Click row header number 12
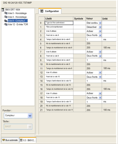Image resolution: width=118 pixels, height=144 pixels. 42,73
